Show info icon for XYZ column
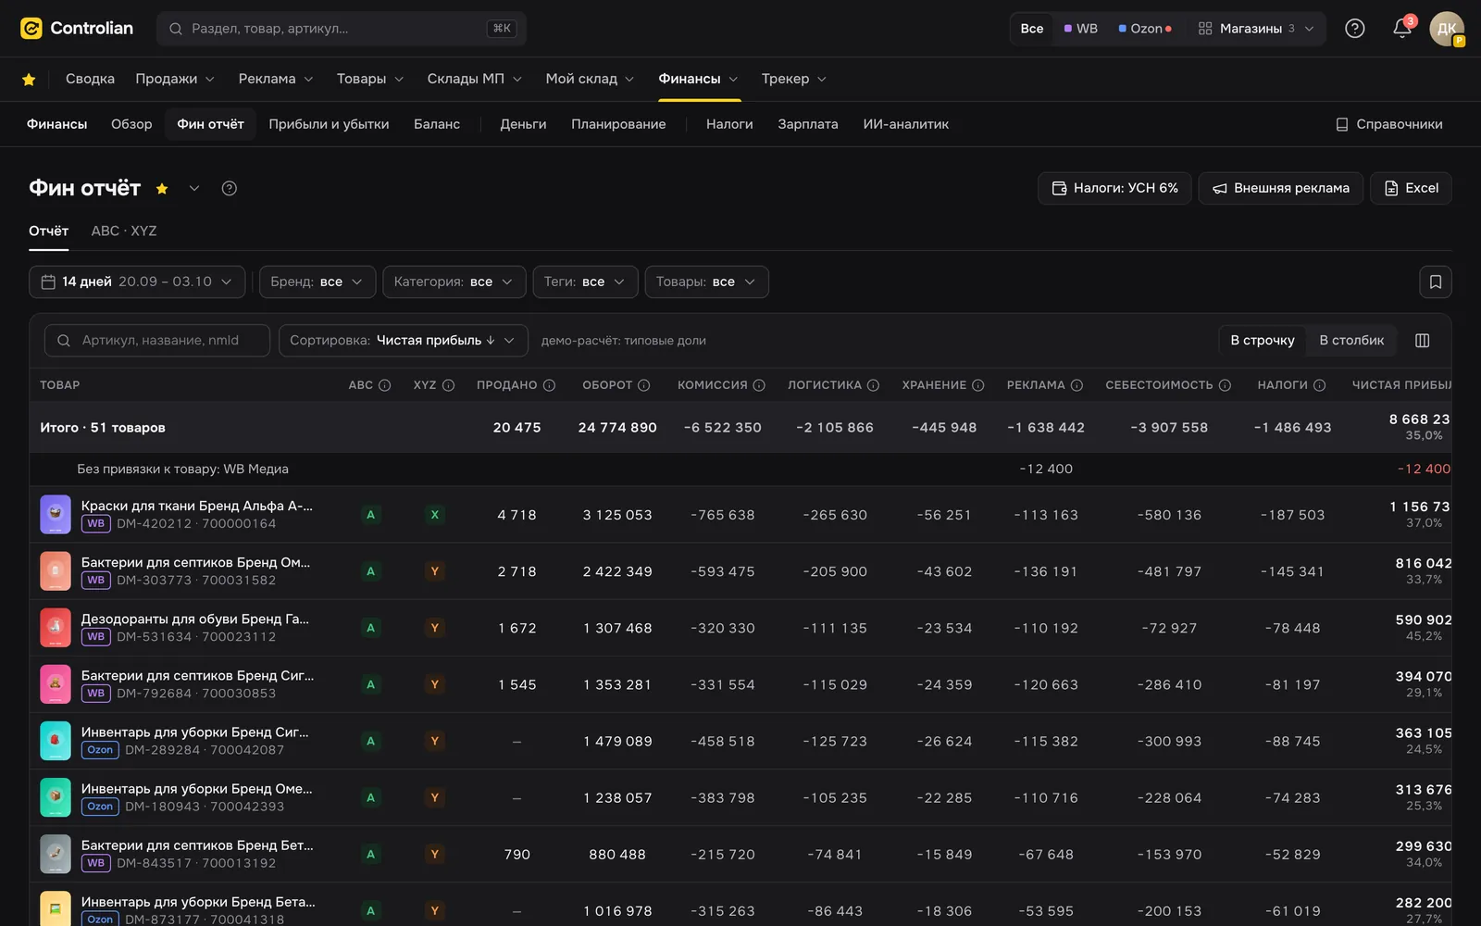The height and width of the screenshot is (926, 1481). point(449,385)
